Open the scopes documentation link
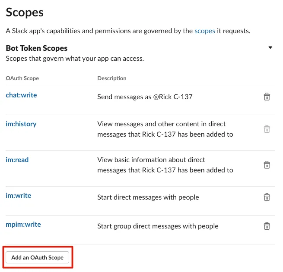The width and height of the screenshot is (283, 272). 205,31
